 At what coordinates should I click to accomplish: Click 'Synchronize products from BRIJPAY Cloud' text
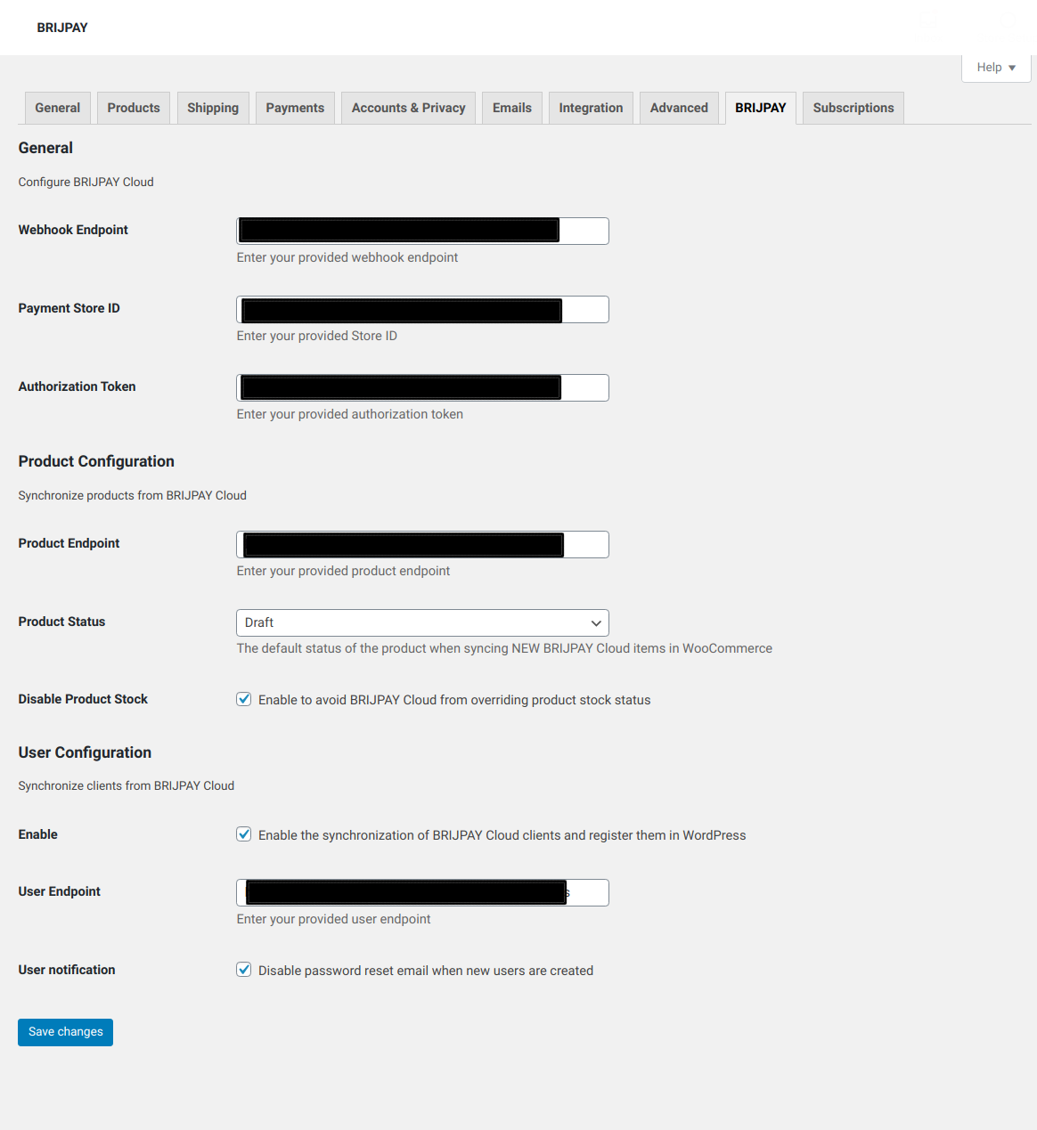coord(133,495)
